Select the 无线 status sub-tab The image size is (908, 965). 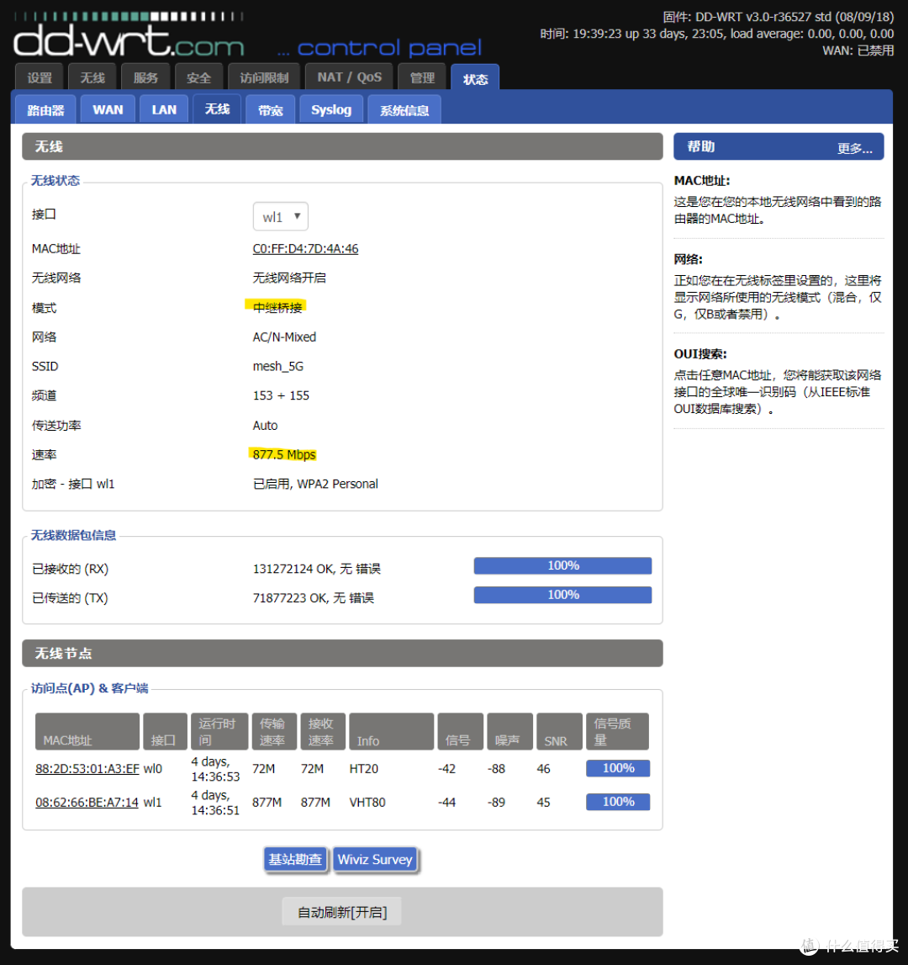[x=217, y=109]
